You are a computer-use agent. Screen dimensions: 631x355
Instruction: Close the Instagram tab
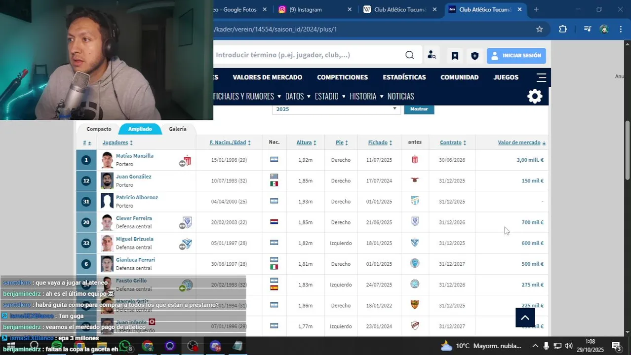(x=350, y=9)
